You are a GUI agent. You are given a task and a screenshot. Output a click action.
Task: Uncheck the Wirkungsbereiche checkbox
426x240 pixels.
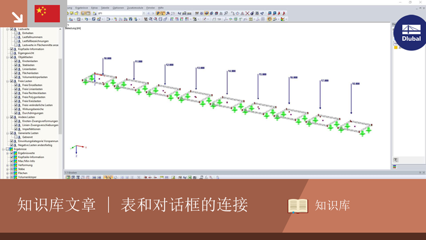16,109
